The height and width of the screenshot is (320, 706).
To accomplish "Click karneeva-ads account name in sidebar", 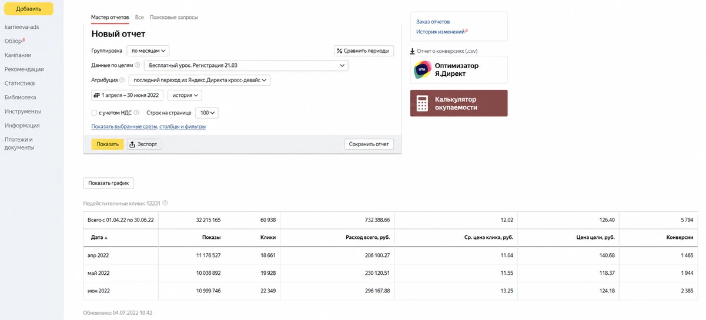I will coord(22,27).
